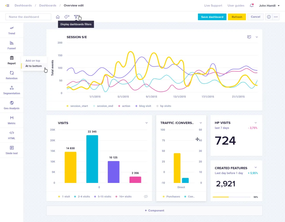Select the Funnel sidebar icon
The width and height of the screenshot is (285, 222).
click(12, 43)
